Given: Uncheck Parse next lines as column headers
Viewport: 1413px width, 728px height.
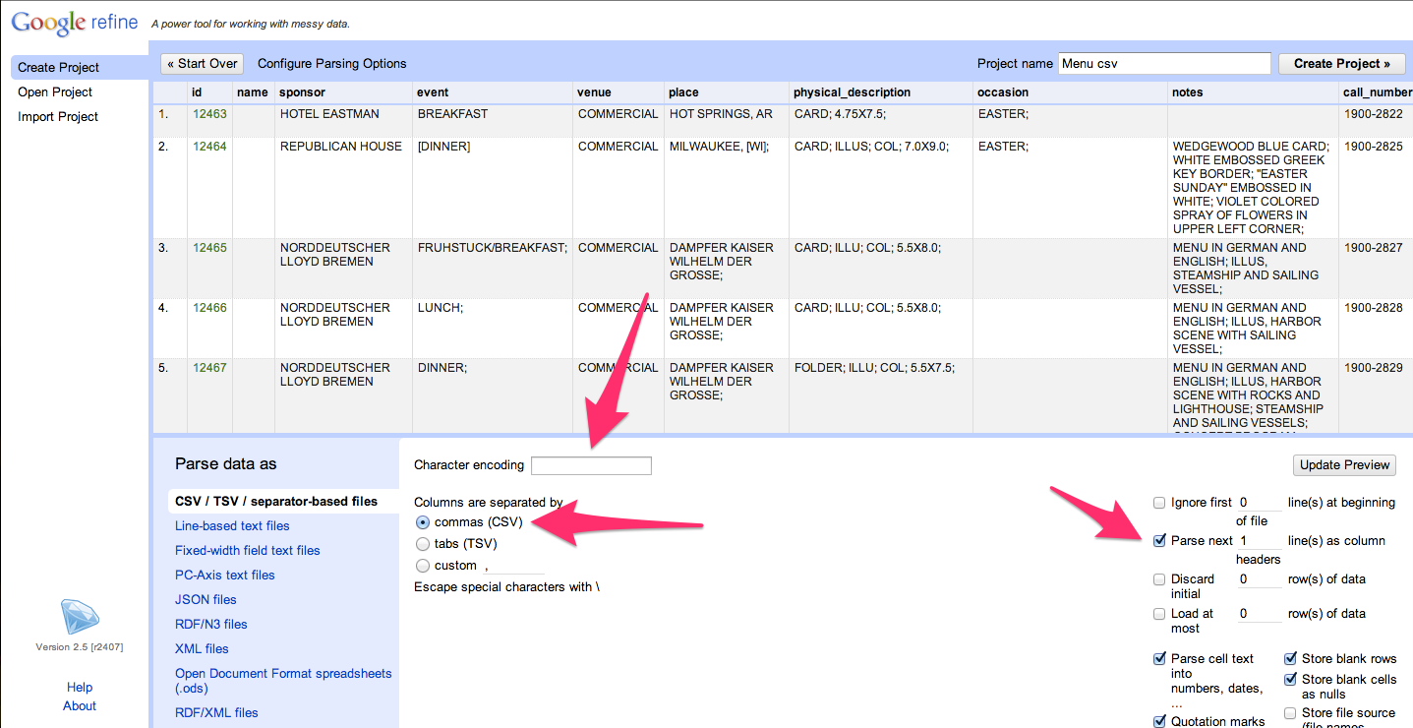Looking at the screenshot, I should click(x=1159, y=540).
